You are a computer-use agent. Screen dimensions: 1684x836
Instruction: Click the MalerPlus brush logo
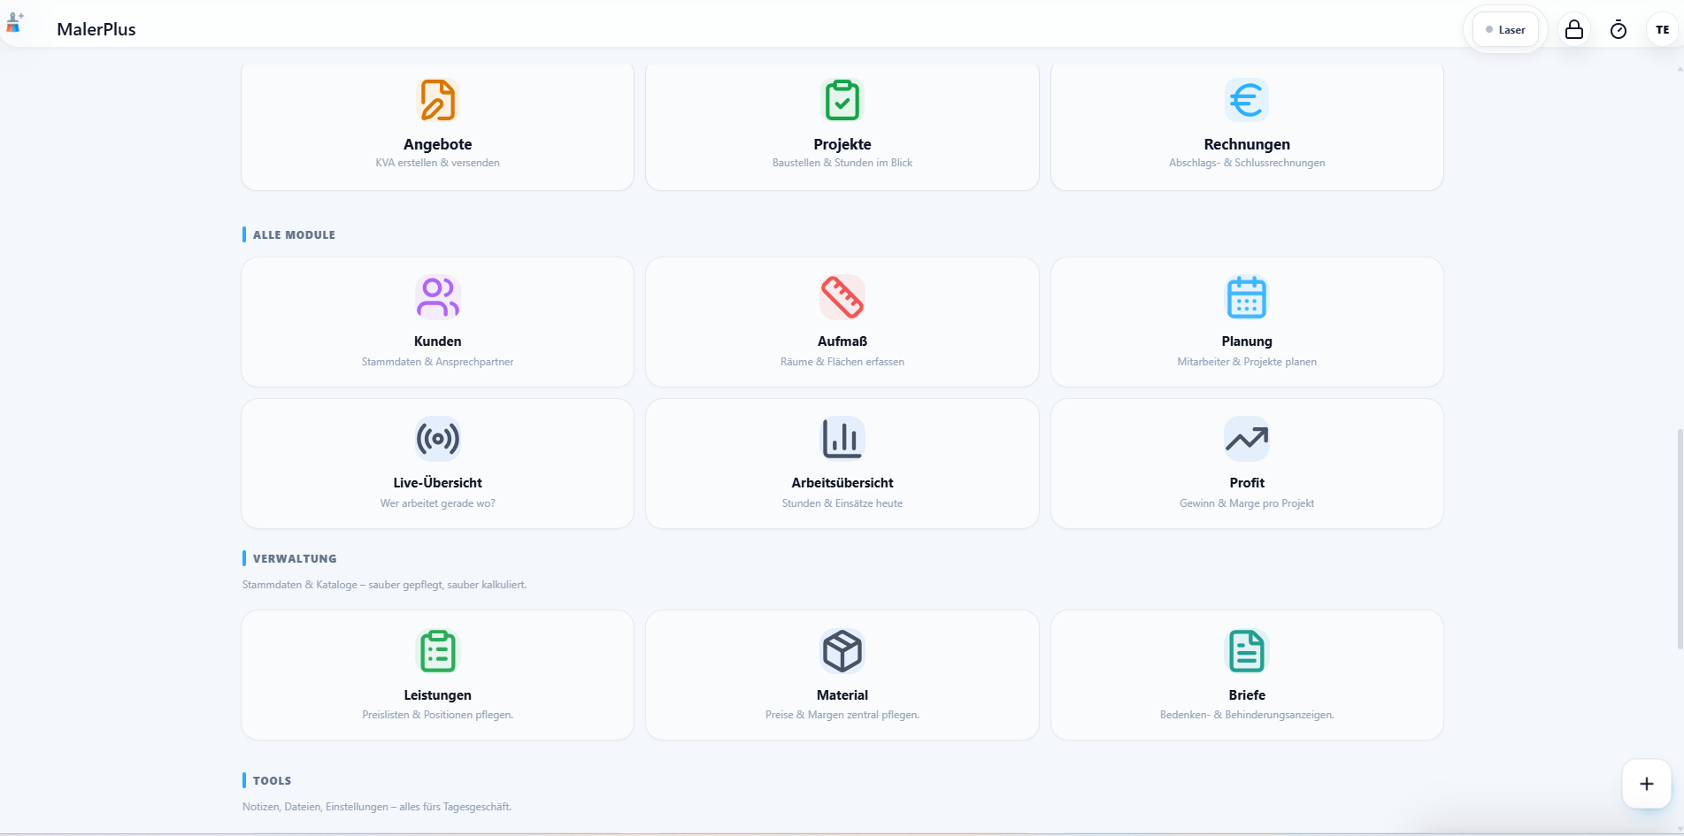click(14, 22)
